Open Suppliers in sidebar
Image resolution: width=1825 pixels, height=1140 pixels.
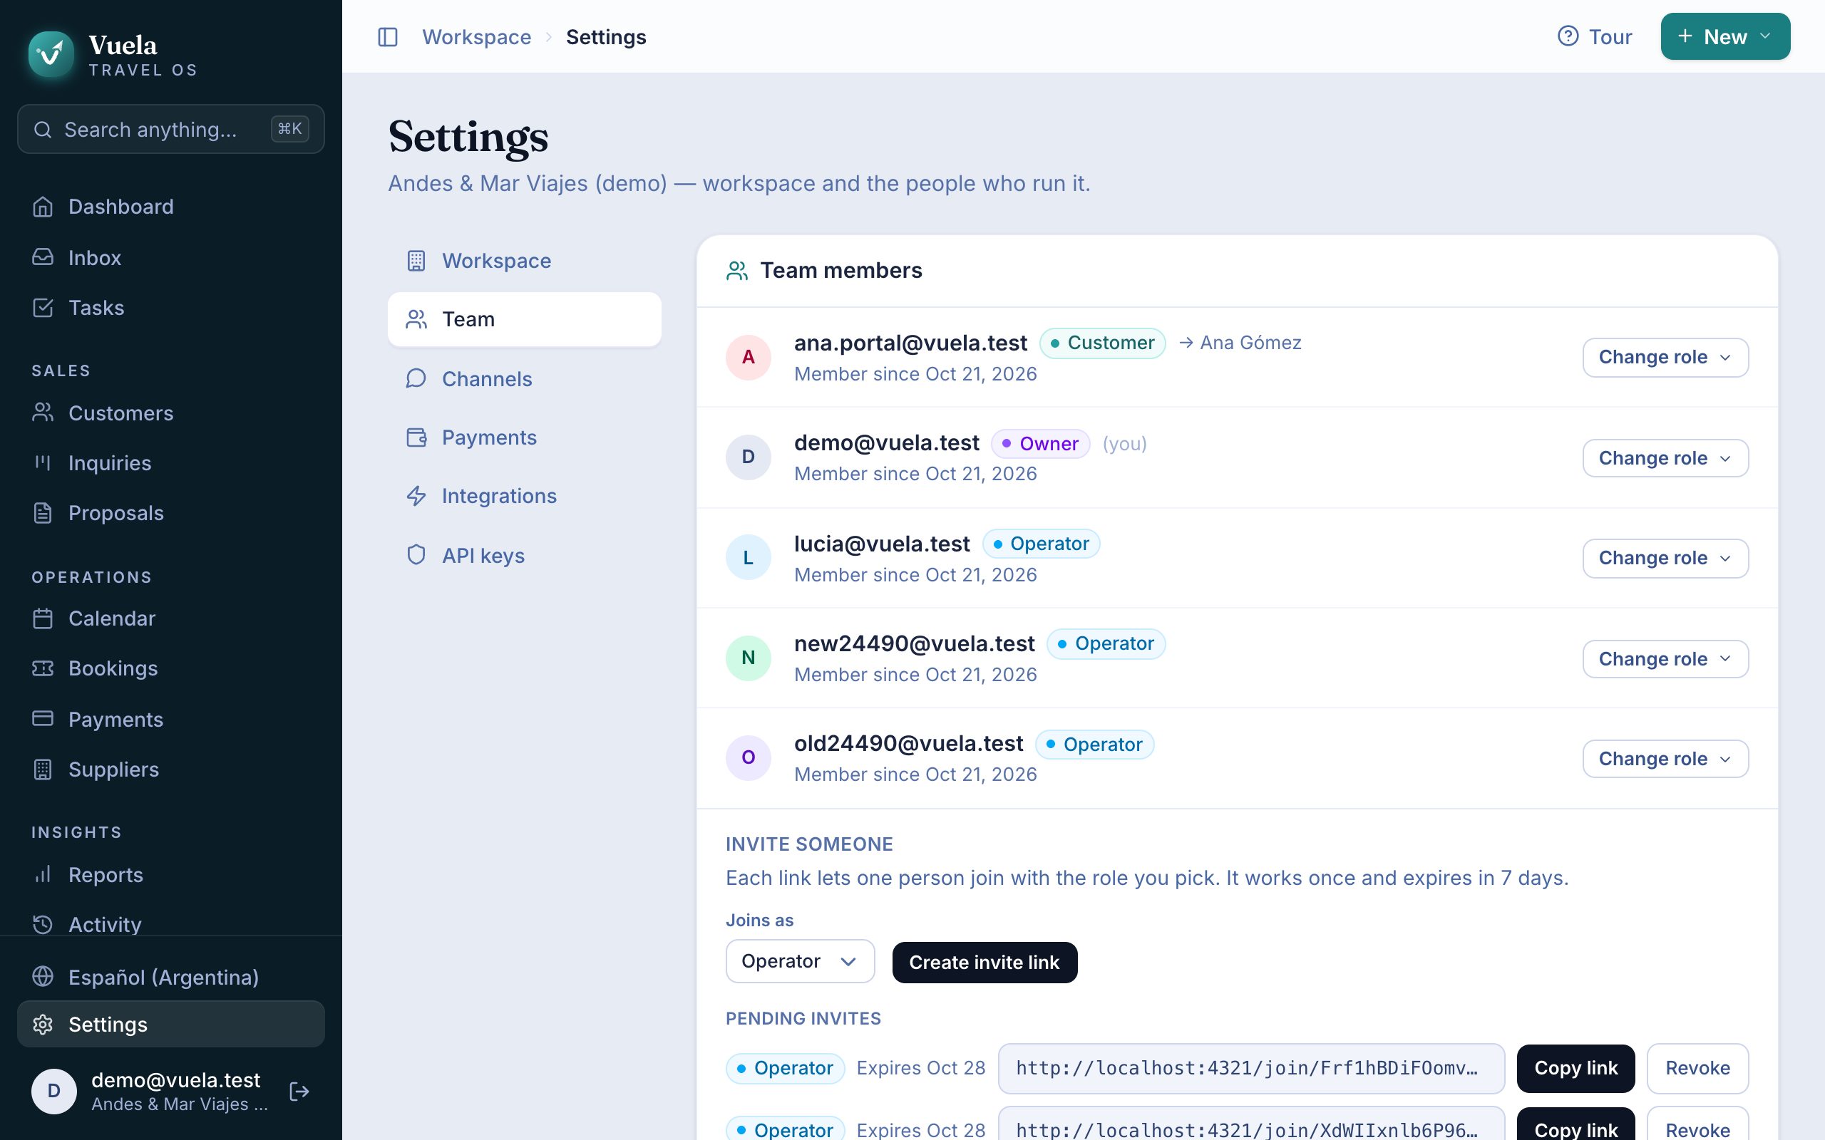[x=171, y=769]
